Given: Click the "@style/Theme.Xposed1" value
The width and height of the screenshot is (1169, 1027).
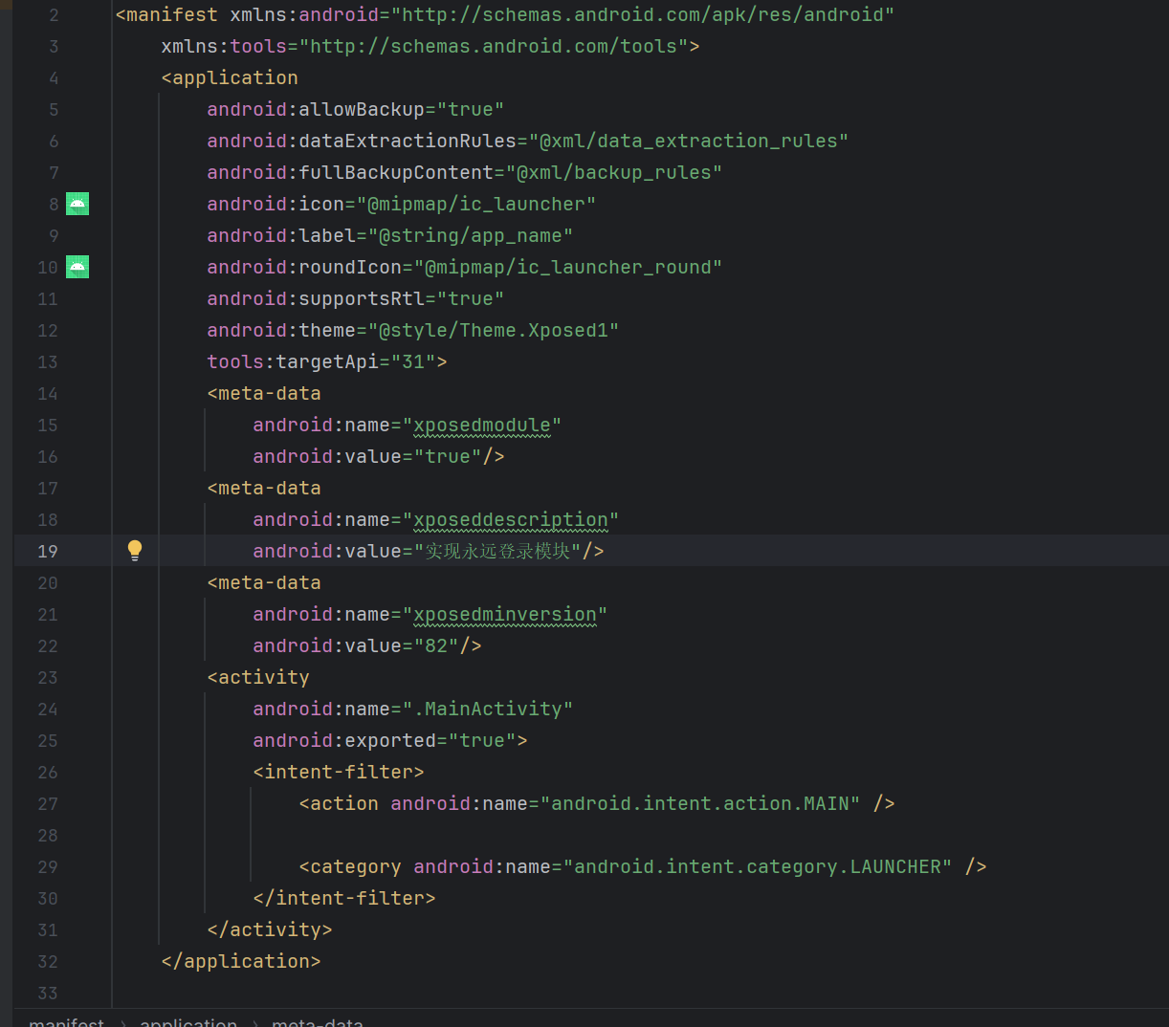Looking at the screenshot, I should [x=494, y=331].
